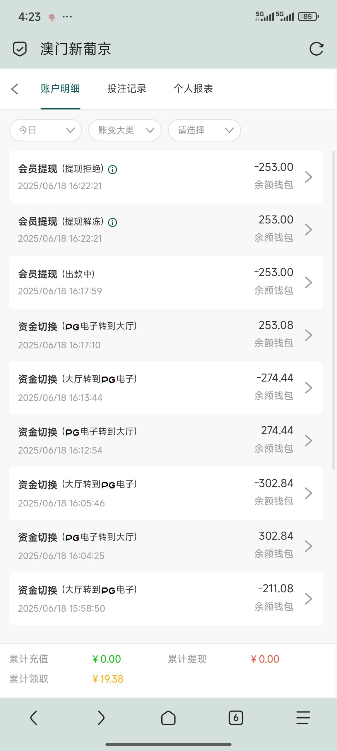Open the 账变大类 category dropdown
337x751 pixels.
[125, 130]
